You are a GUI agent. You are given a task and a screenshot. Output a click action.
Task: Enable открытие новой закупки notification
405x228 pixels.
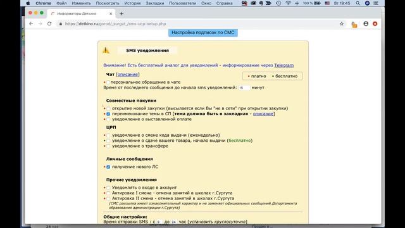[x=108, y=108]
